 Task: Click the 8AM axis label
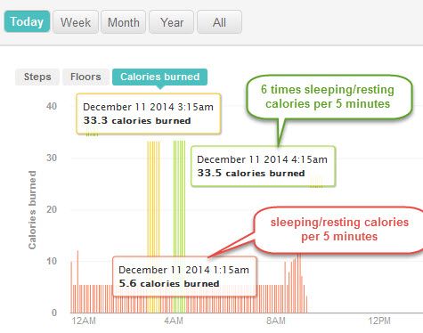(276, 321)
